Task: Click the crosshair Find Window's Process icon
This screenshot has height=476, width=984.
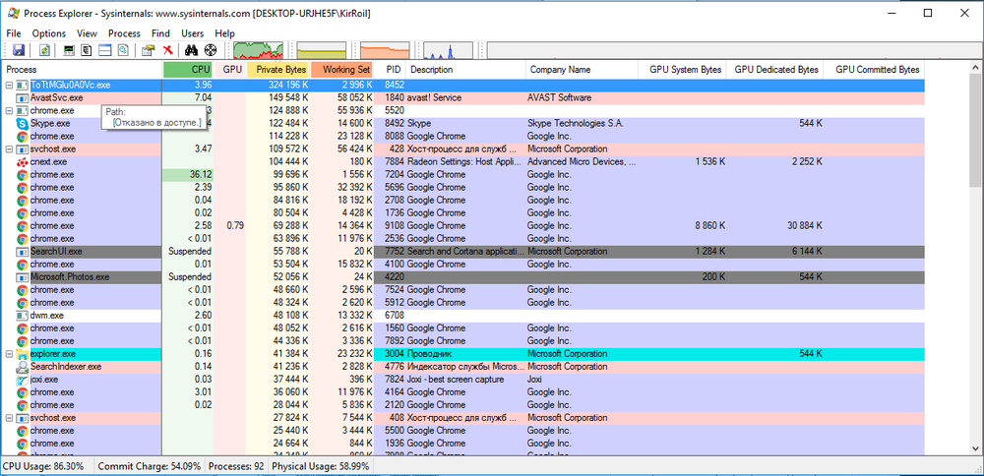Action: pyautogui.click(x=211, y=50)
